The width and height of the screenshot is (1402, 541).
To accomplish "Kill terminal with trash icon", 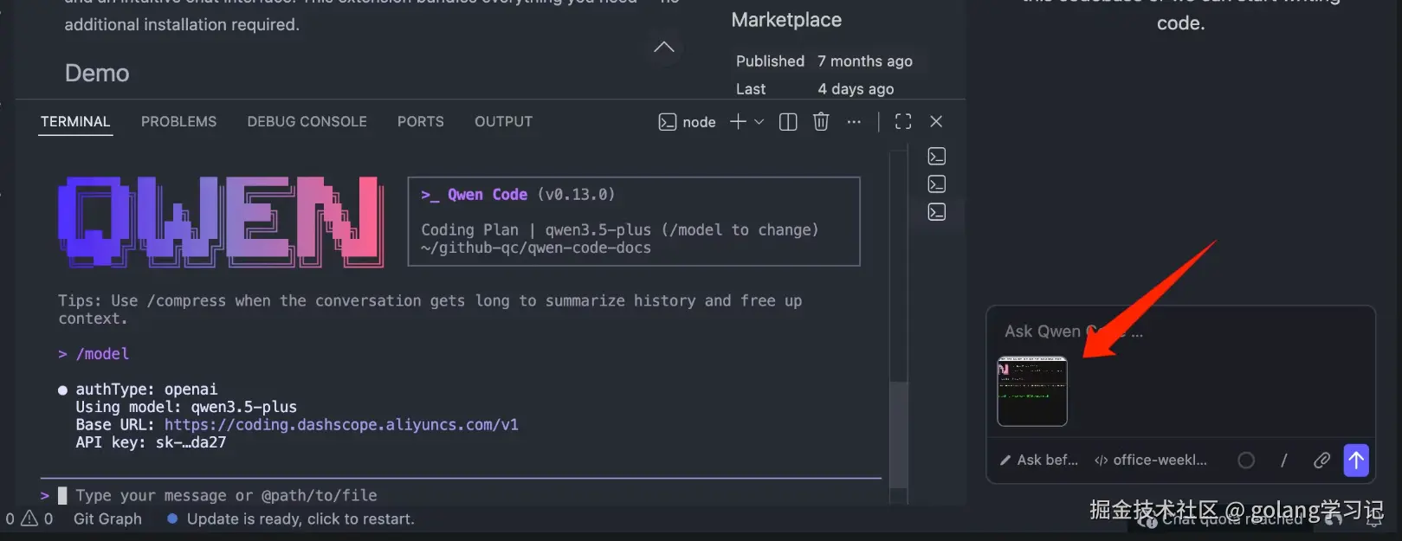I will click(821, 122).
